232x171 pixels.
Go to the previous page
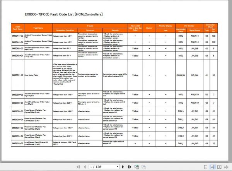click(x=85, y=167)
